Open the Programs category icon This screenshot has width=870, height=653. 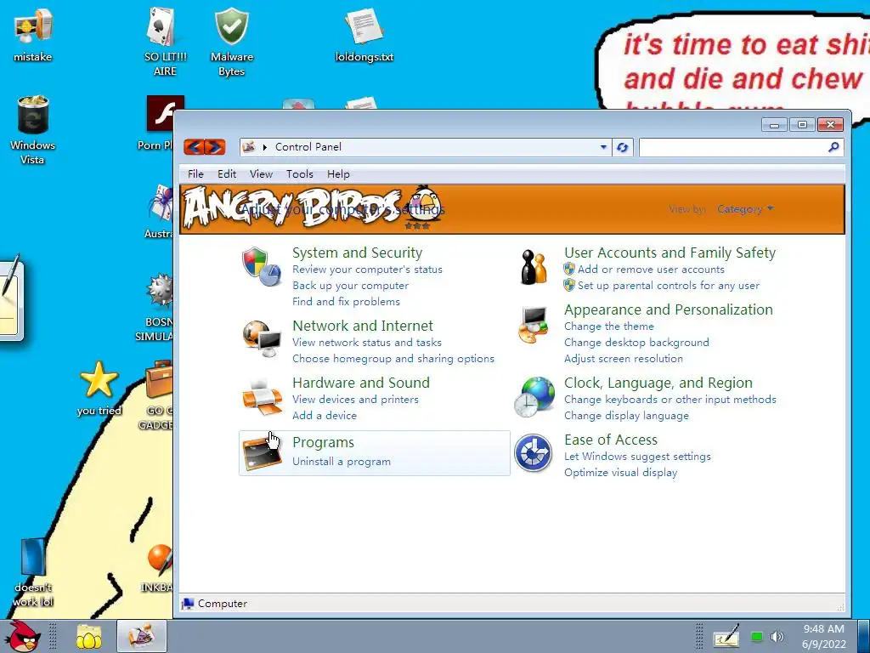[262, 452]
